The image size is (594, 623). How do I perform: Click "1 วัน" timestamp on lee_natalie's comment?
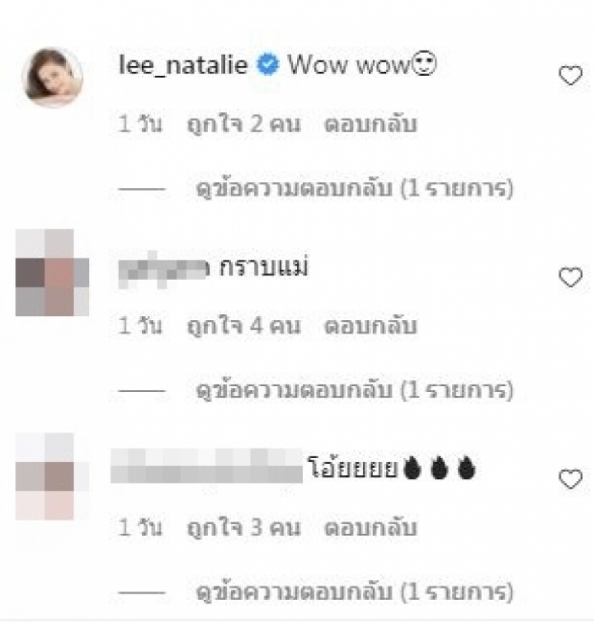coord(140,124)
